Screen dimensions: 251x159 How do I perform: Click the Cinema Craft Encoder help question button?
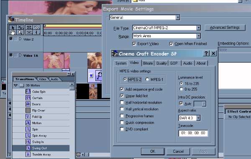coord(206,53)
